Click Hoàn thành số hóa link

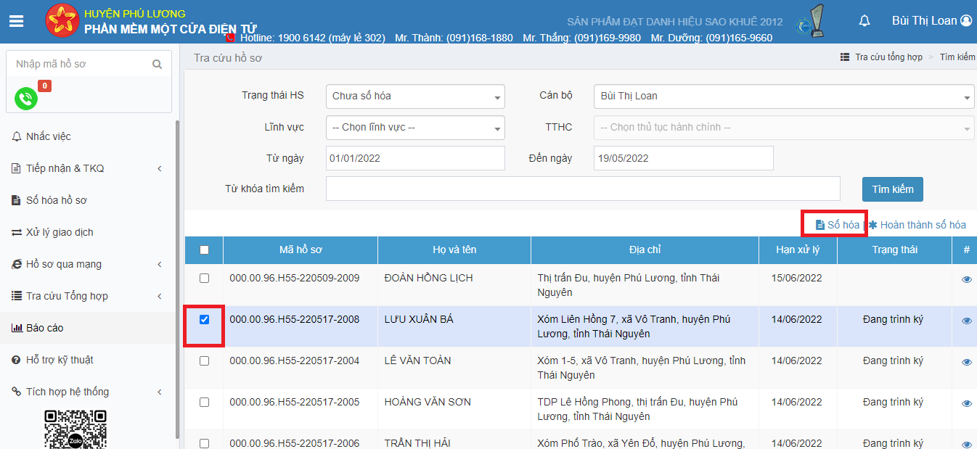[x=917, y=225]
